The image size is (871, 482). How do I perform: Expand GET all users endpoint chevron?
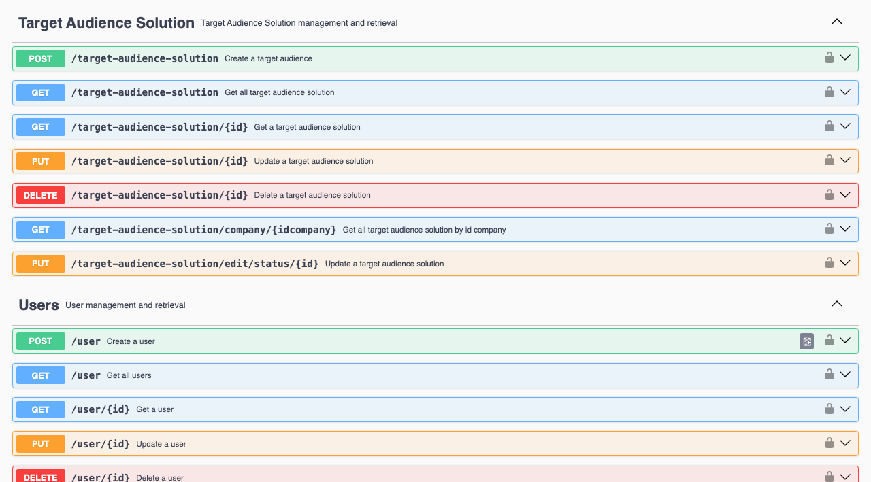845,375
